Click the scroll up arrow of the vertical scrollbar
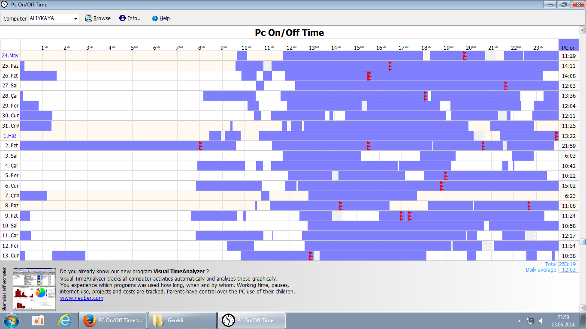 [x=583, y=30]
